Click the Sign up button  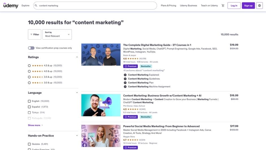pos(248,5)
